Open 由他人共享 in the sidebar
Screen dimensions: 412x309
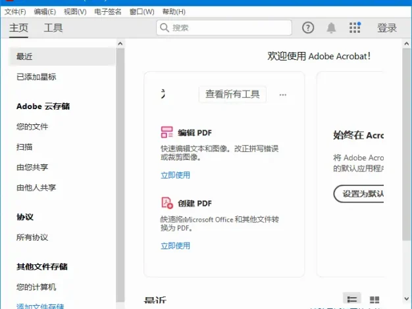coord(36,187)
